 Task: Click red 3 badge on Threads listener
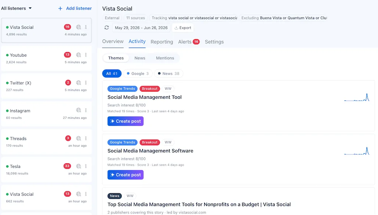(68, 138)
